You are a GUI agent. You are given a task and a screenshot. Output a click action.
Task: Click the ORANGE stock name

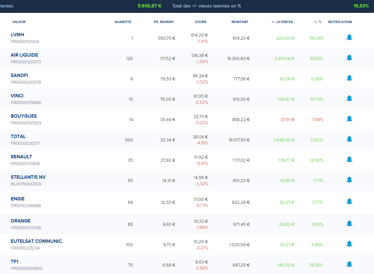20,221
